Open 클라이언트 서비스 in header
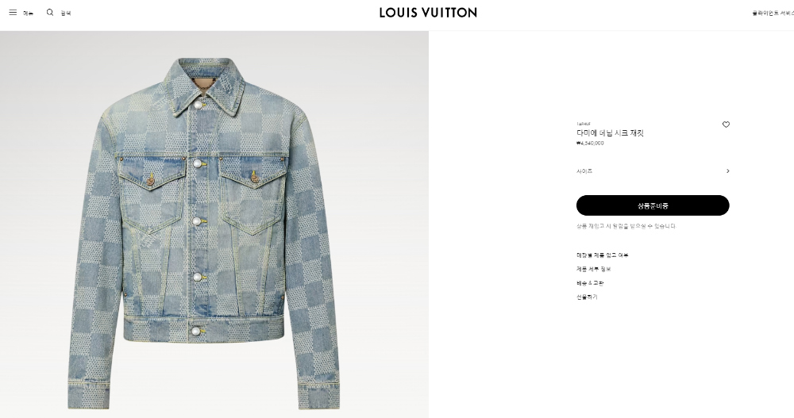Screen dimensions: 794x418 tap(773, 13)
